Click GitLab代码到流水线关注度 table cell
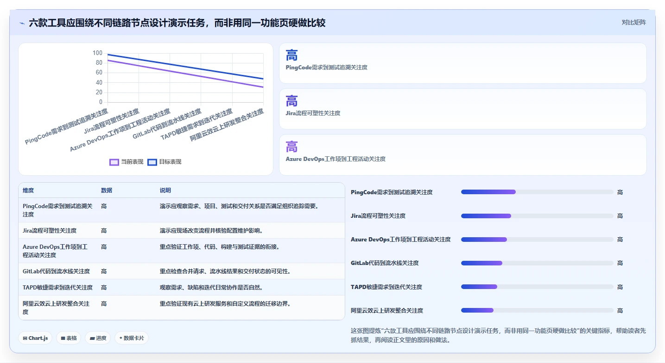This screenshot has height=363, width=665. (56, 271)
